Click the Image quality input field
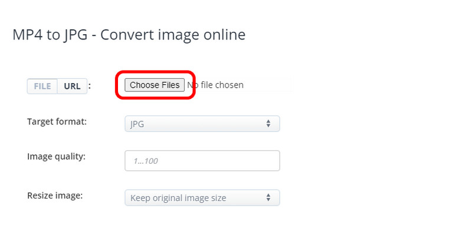 pyautogui.click(x=202, y=161)
